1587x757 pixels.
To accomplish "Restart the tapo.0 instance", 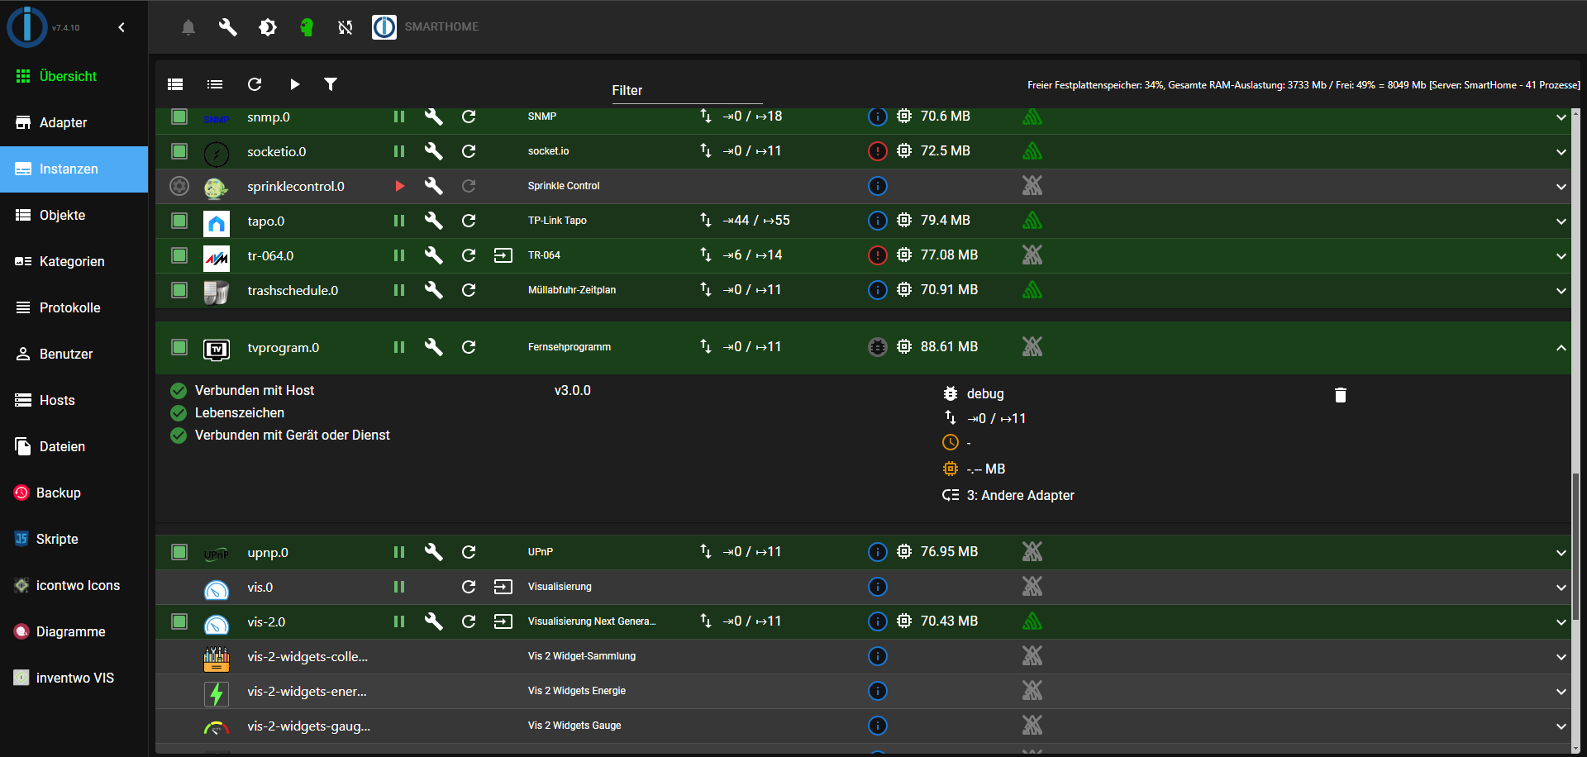I will (x=469, y=221).
